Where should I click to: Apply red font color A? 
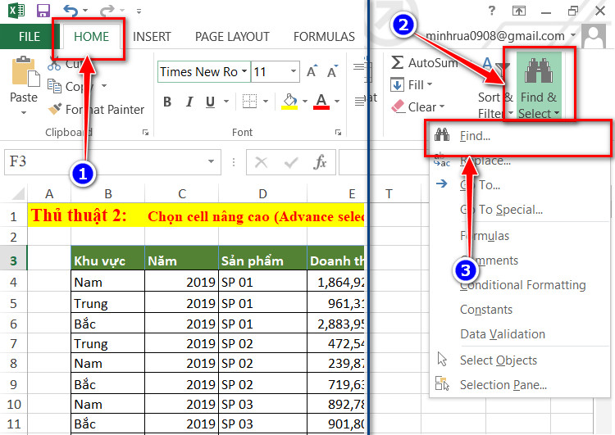(321, 101)
